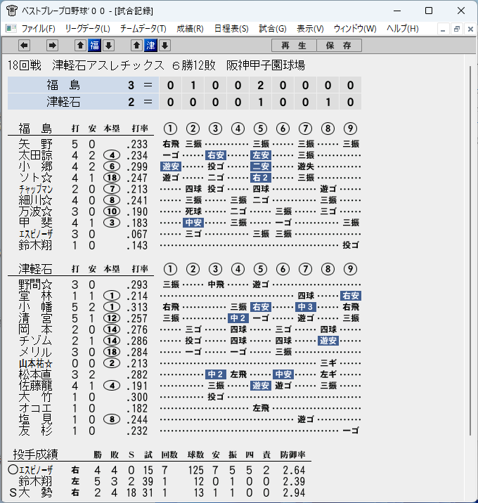Click the vertical scrollbar on right edge
The width and height of the screenshot is (478, 503).
pos(470,251)
